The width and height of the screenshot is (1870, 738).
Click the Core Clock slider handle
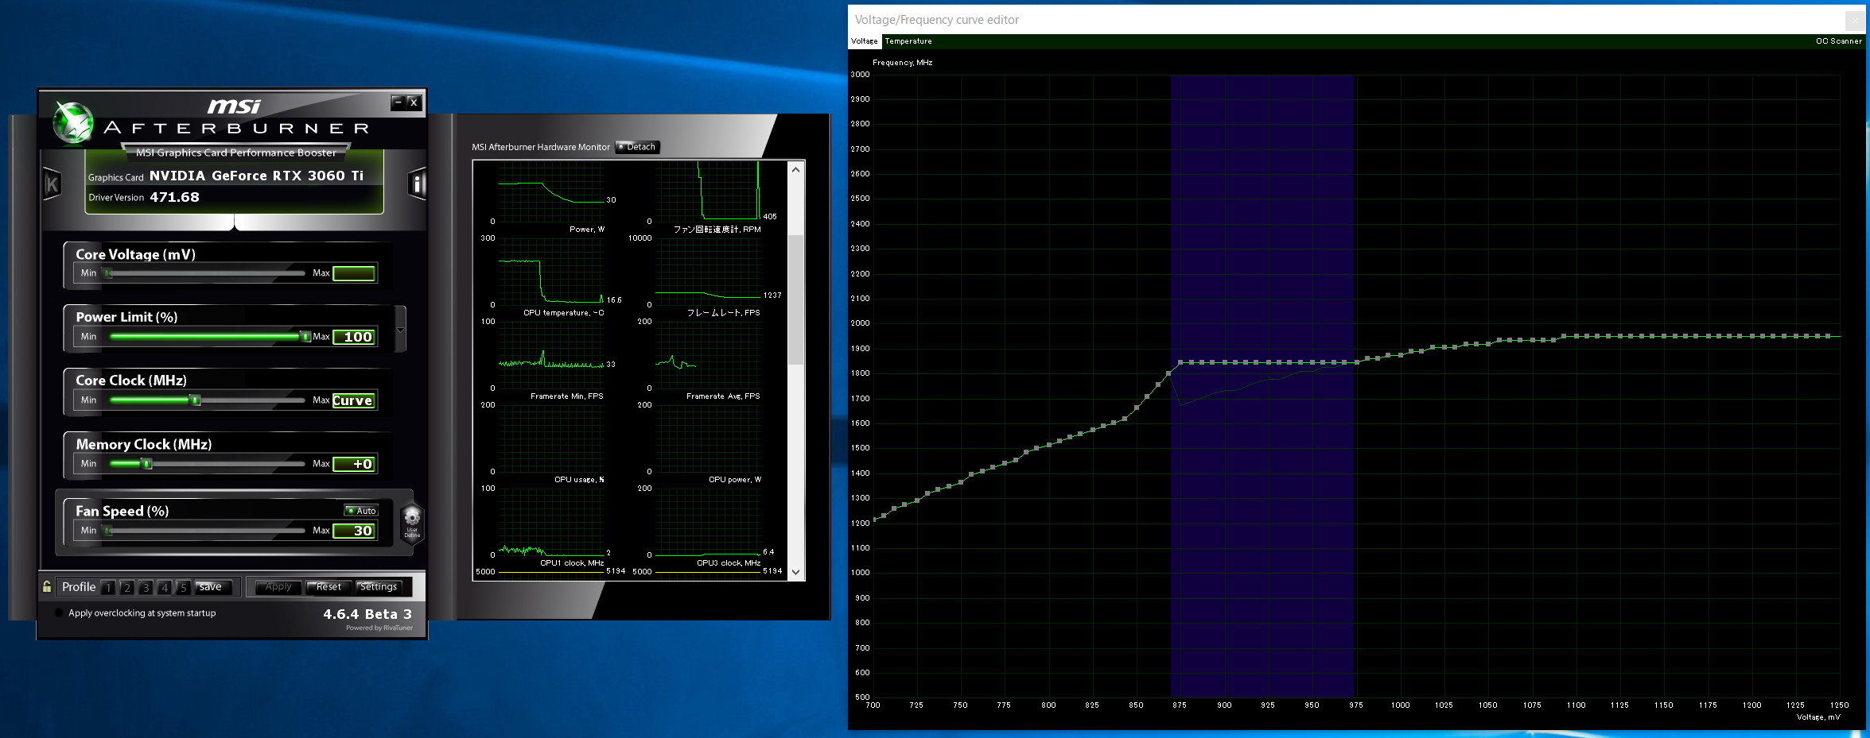pos(195,400)
